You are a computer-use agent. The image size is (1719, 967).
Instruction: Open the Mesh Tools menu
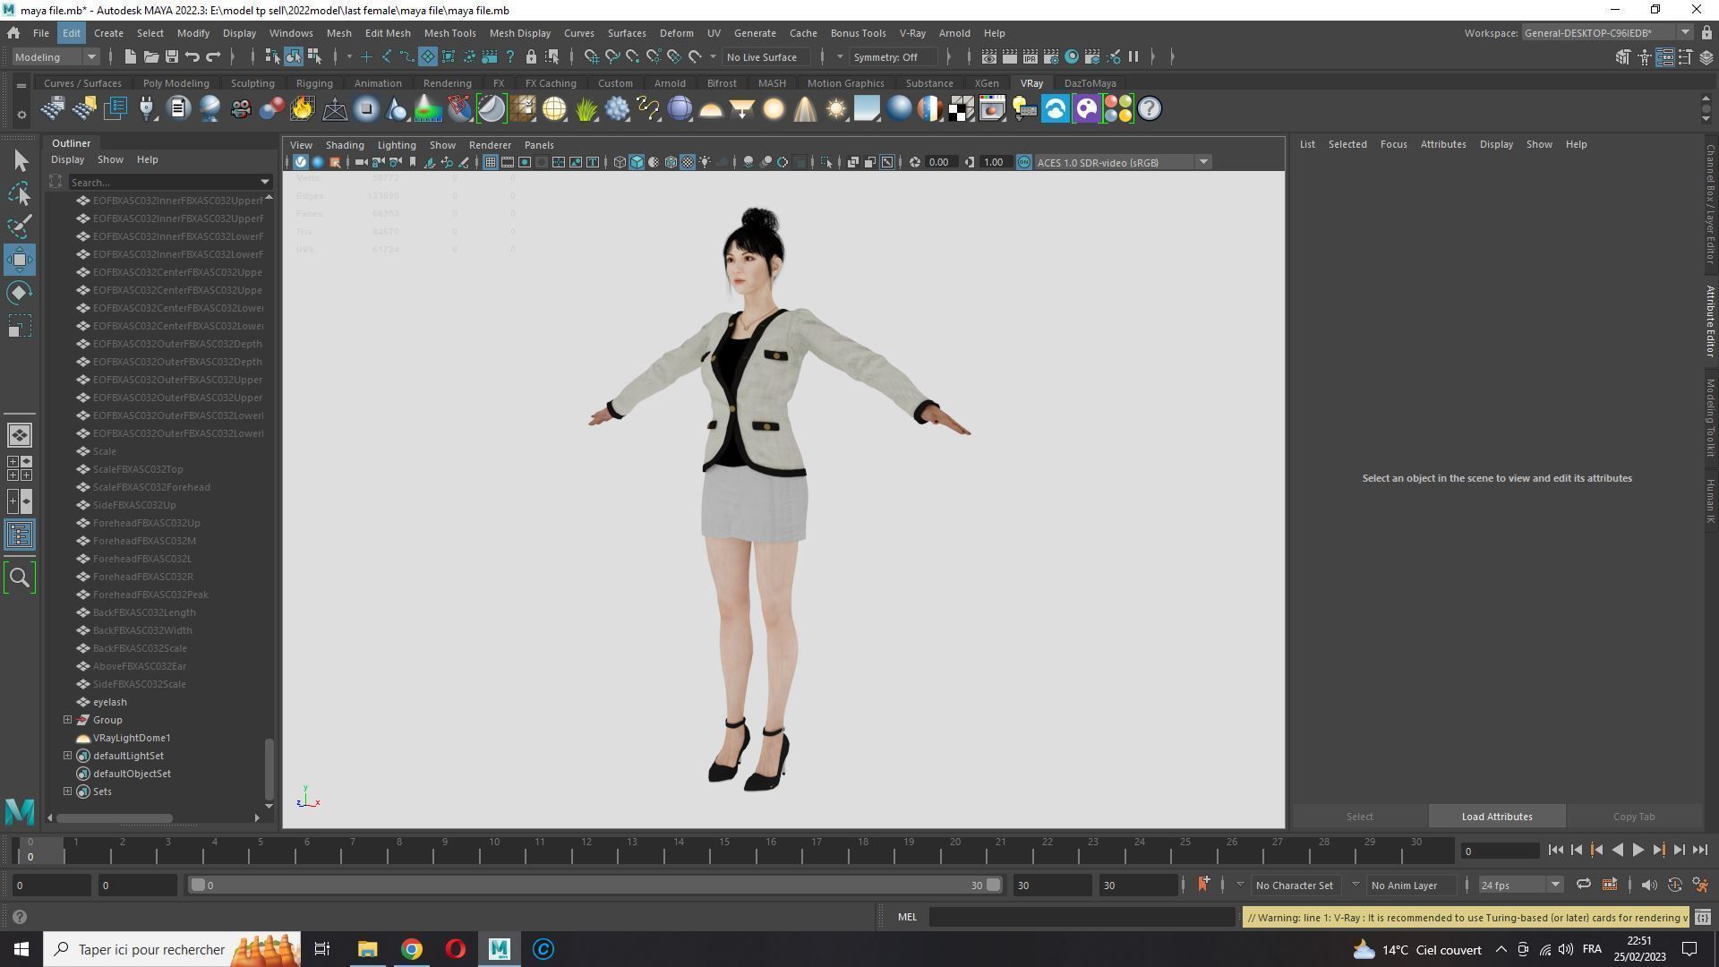pos(449,33)
